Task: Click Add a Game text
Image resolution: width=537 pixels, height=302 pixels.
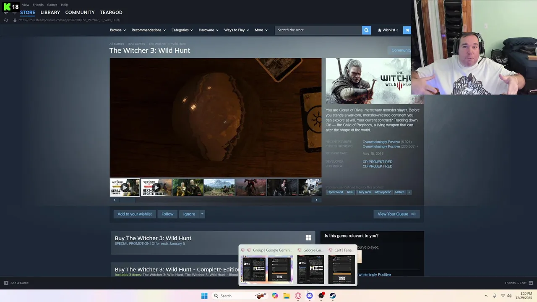Action: [x=19, y=283]
